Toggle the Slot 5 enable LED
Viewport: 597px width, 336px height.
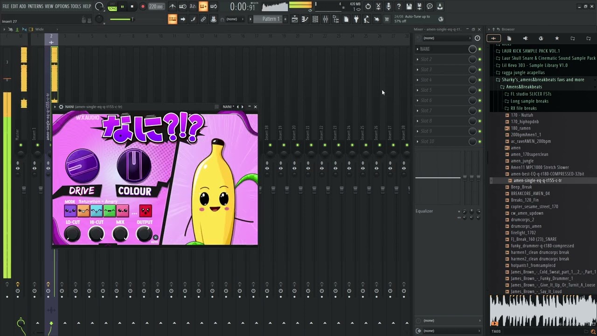pos(479,90)
